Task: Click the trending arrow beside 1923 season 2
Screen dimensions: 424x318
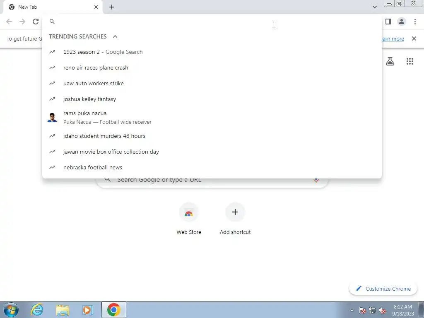Action: pyautogui.click(x=52, y=52)
